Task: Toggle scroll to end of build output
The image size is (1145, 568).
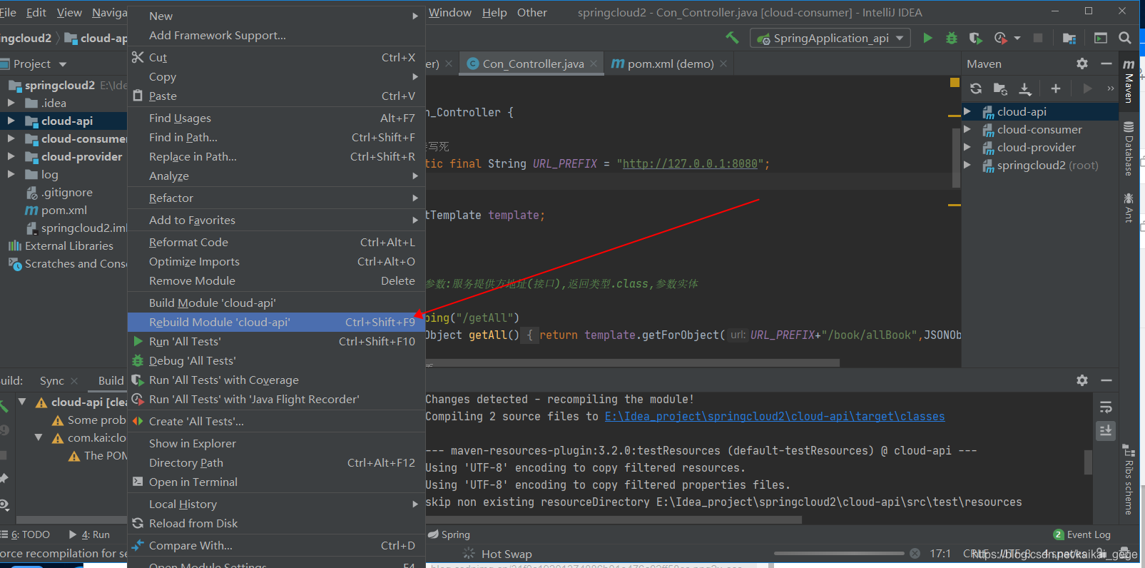Action: 1106,430
